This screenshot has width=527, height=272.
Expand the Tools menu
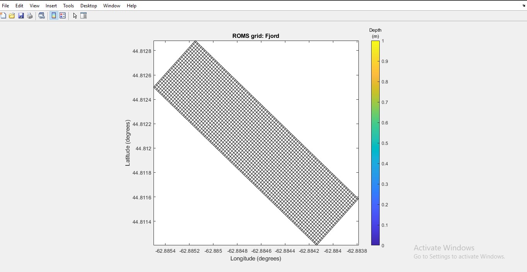click(68, 6)
